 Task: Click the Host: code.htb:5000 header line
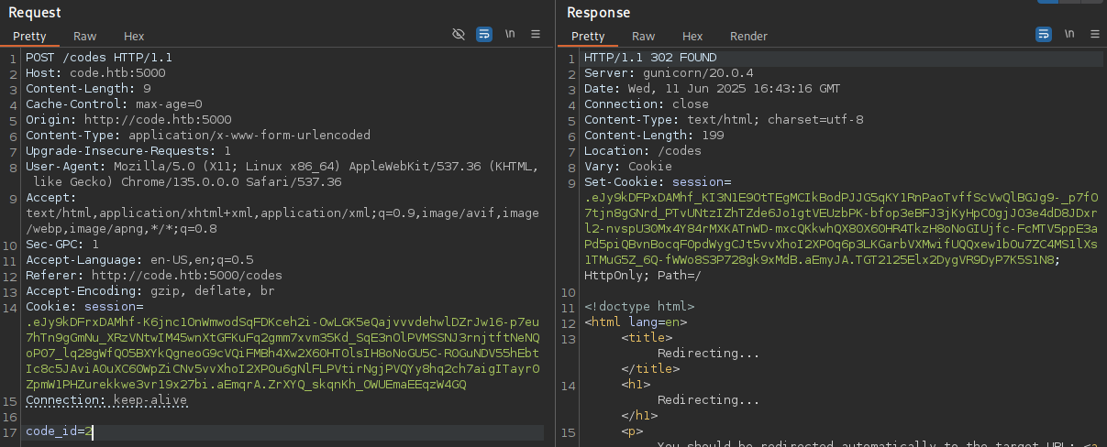pos(95,73)
